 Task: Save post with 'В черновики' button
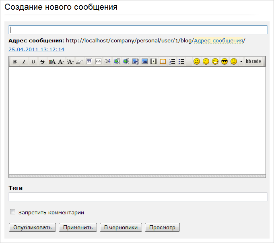coord(121,227)
